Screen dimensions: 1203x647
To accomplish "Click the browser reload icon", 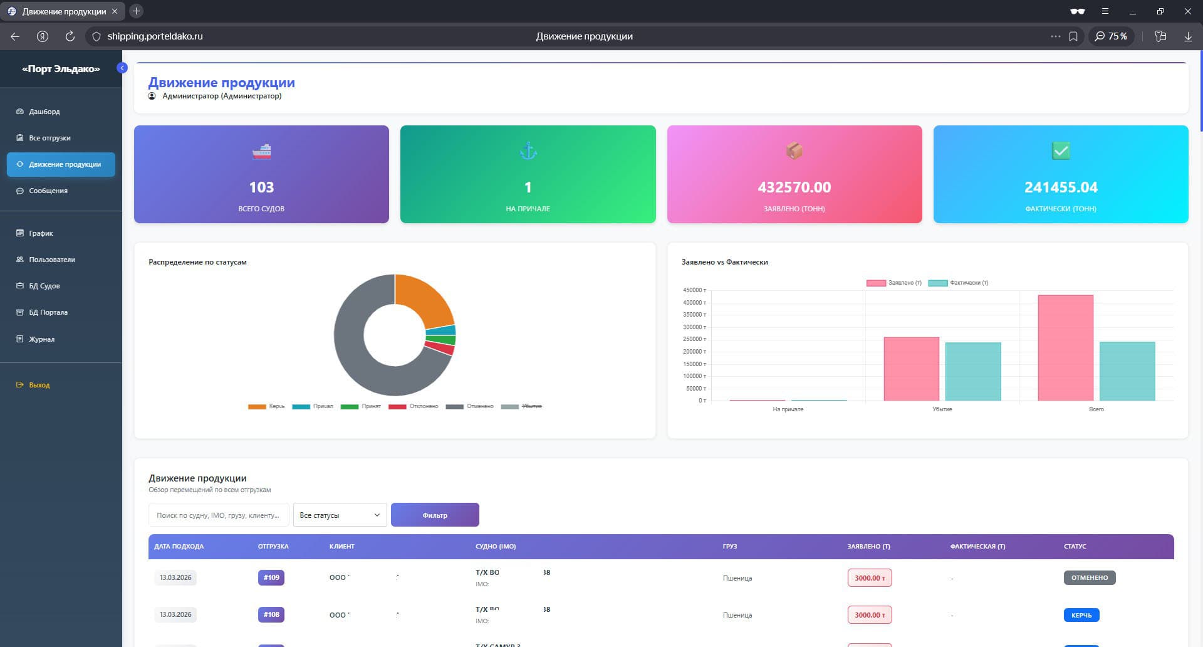I will click(70, 36).
